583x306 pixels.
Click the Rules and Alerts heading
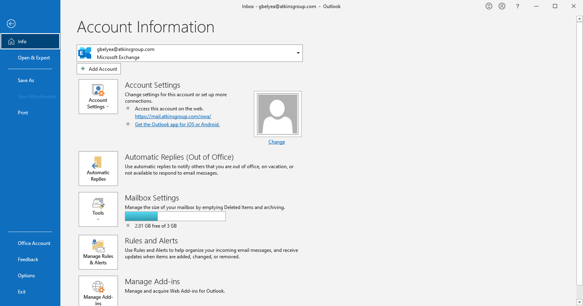pyautogui.click(x=151, y=241)
